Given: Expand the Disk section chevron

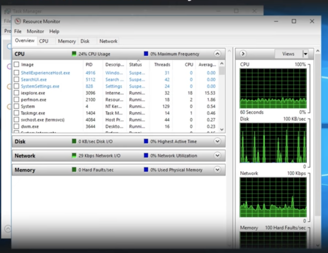Looking at the screenshot, I should point(217,141).
